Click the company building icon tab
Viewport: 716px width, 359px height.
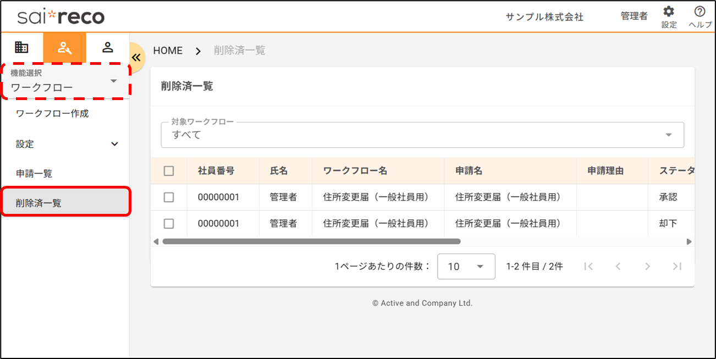(21, 47)
